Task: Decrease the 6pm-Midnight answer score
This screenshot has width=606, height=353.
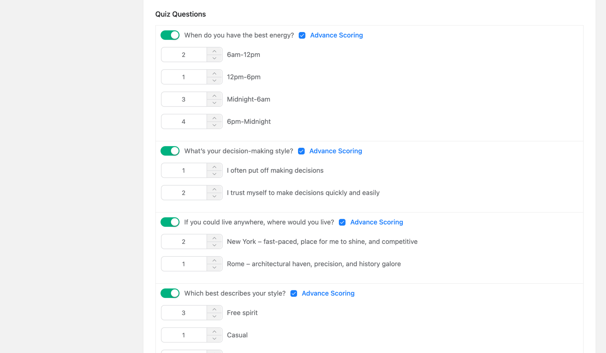Action: click(x=214, y=125)
